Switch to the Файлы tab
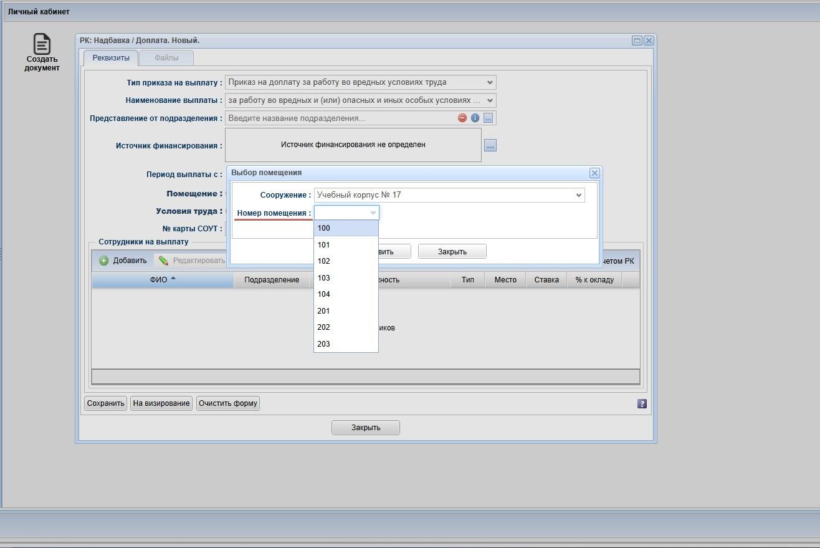The height and width of the screenshot is (548, 820). click(x=166, y=58)
